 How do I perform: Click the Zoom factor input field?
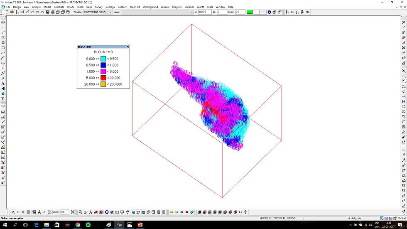(x=65, y=212)
